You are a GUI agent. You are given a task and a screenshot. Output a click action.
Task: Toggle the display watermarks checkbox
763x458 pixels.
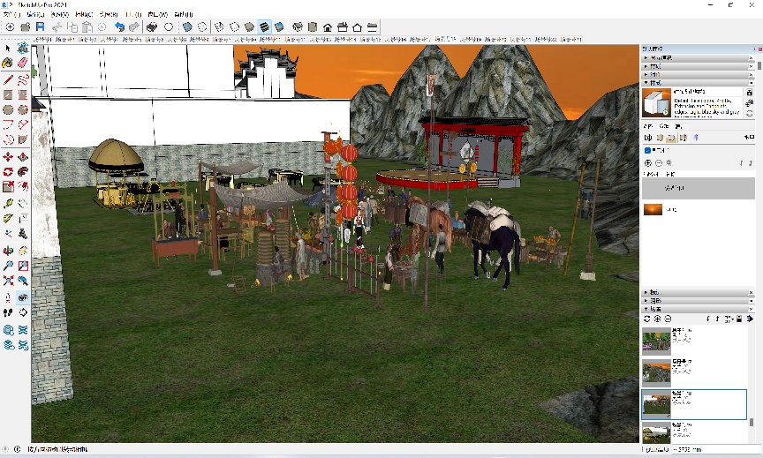647,150
